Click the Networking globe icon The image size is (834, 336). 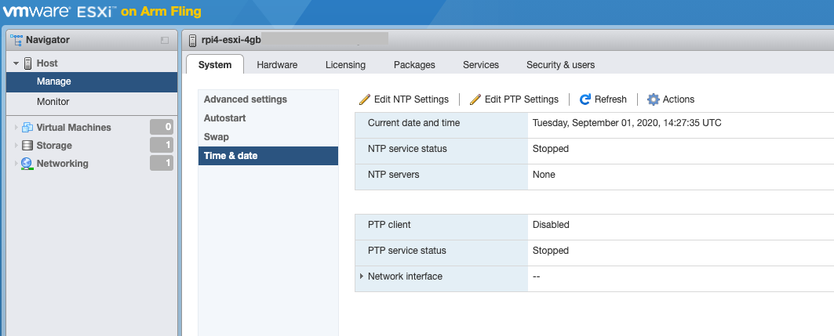click(x=27, y=164)
